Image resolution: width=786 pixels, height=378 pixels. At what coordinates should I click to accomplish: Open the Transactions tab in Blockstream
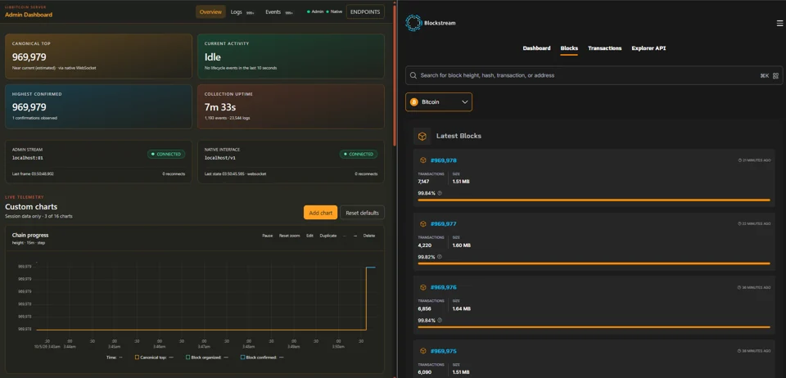604,48
